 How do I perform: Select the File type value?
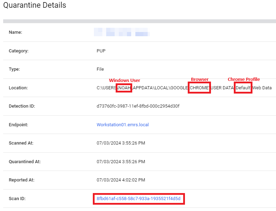100,69
